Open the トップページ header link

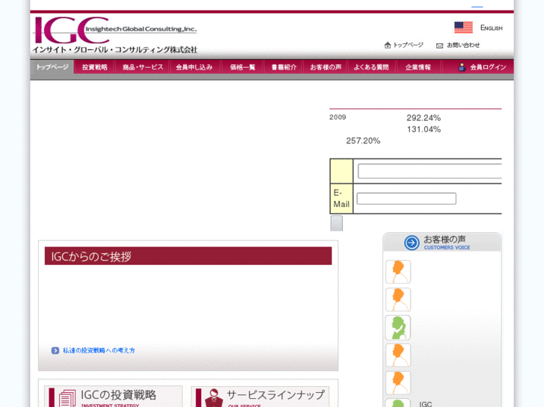(408, 45)
